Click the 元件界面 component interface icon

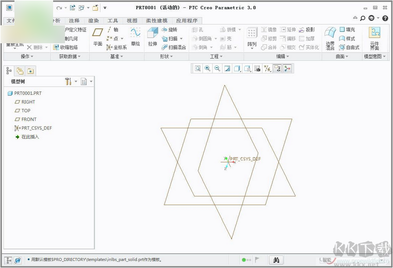coord(374,39)
